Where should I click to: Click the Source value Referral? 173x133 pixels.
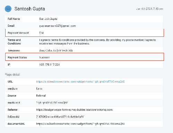click(41, 95)
